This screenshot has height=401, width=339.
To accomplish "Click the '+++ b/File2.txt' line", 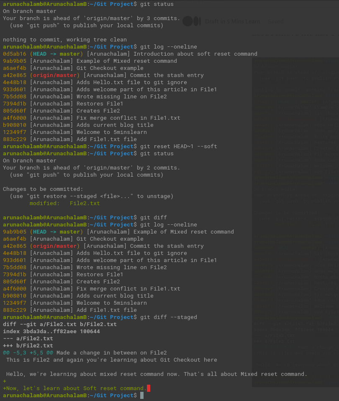I will (28, 346).
